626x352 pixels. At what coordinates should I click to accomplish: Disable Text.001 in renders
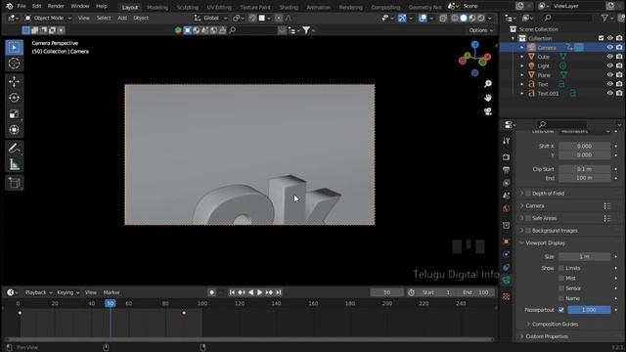pyautogui.click(x=619, y=94)
